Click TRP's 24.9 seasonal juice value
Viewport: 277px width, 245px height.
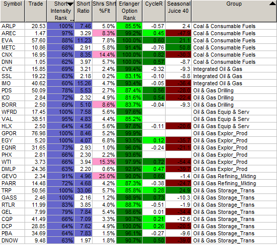(178, 190)
